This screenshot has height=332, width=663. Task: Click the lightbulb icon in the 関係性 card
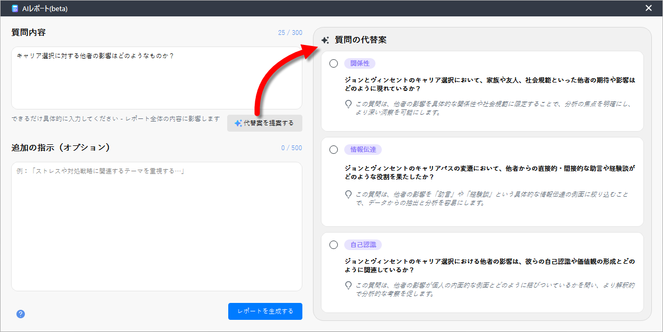[x=348, y=104]
